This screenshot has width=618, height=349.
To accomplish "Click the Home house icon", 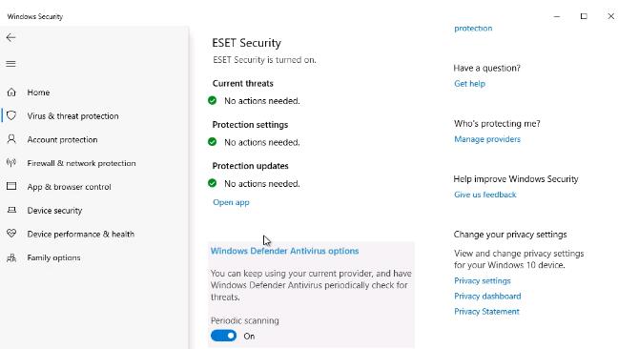I will (11, 92).
